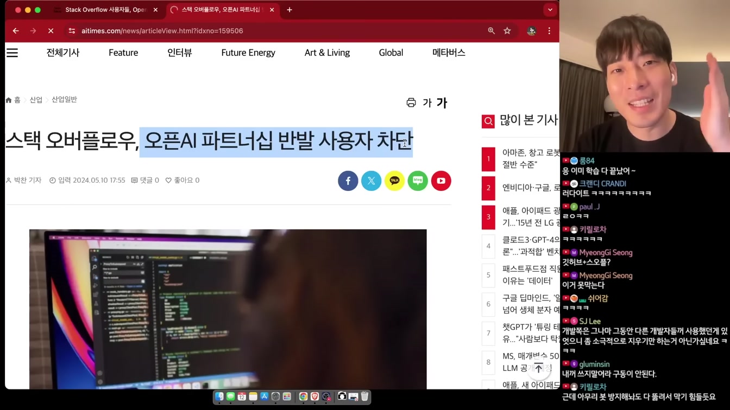Open popular article 6 about 구글 딥마인드
730x410 pixels.
coord(531,304)
